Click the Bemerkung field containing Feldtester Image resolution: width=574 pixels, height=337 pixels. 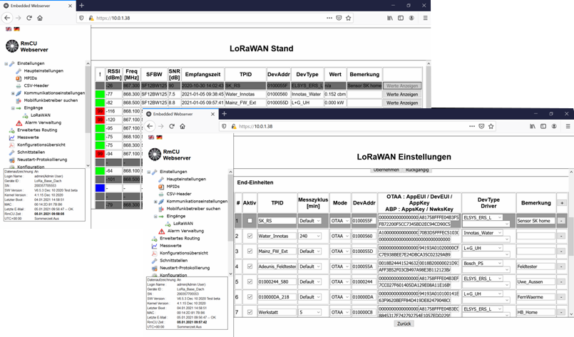535,265
